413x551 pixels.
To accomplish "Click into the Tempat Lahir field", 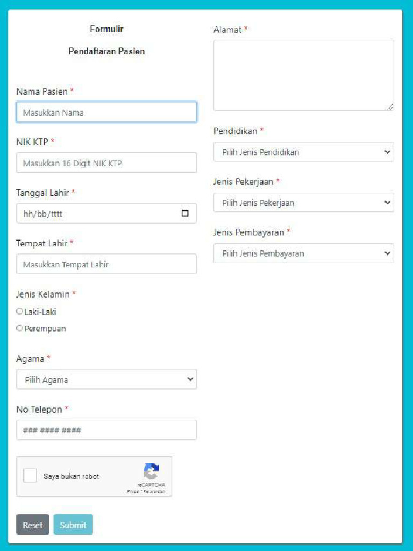I will point(106,264).
